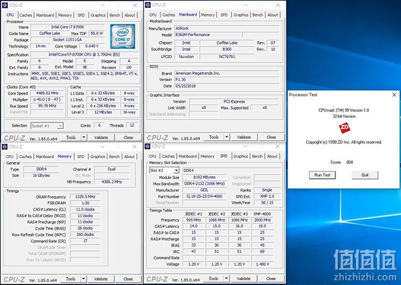
Task: Click DRAM Frequency value 1329.5 MHz
Action: [x=85, y=197]
